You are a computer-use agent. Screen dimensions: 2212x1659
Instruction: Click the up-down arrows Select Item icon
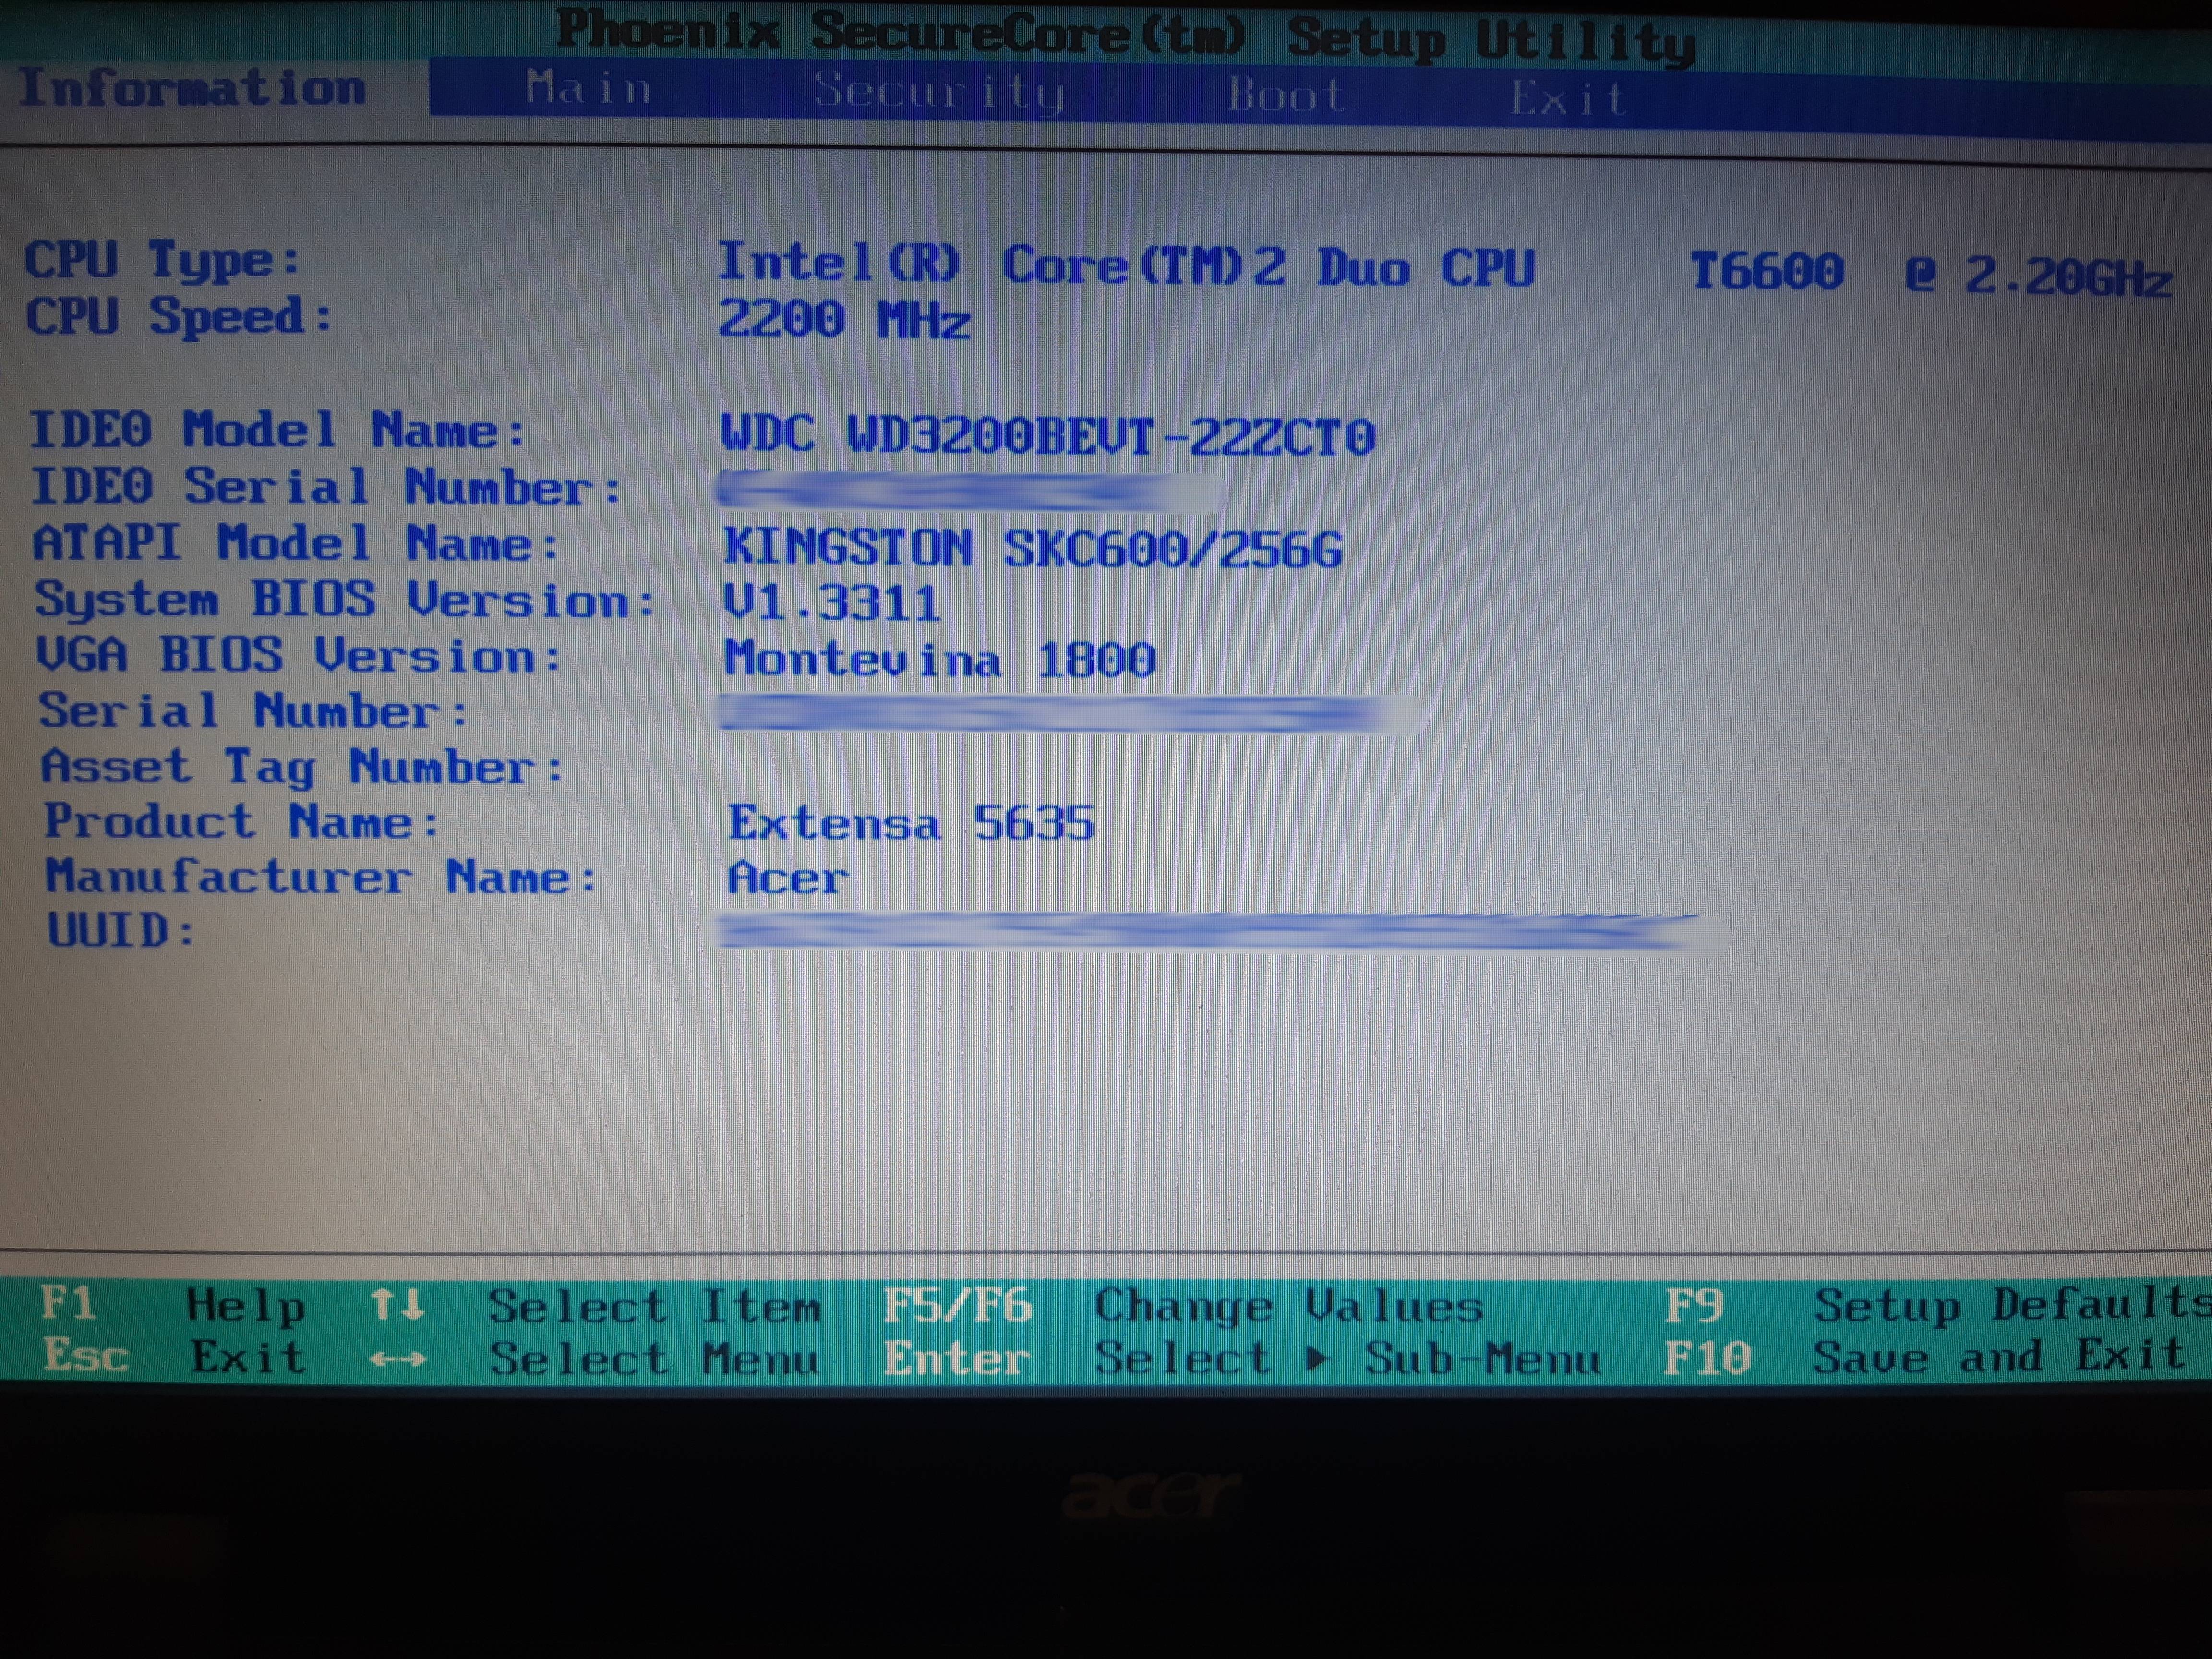click(397, 1306)
